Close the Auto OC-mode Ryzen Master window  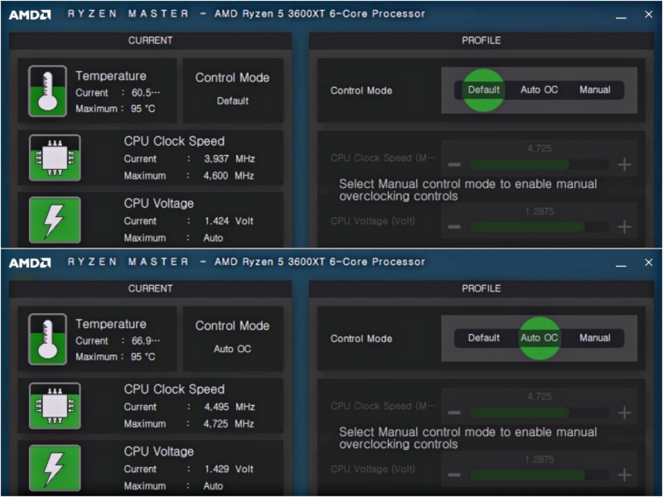(649, 263)
